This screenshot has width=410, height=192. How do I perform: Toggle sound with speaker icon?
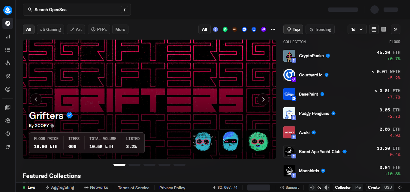400,188
